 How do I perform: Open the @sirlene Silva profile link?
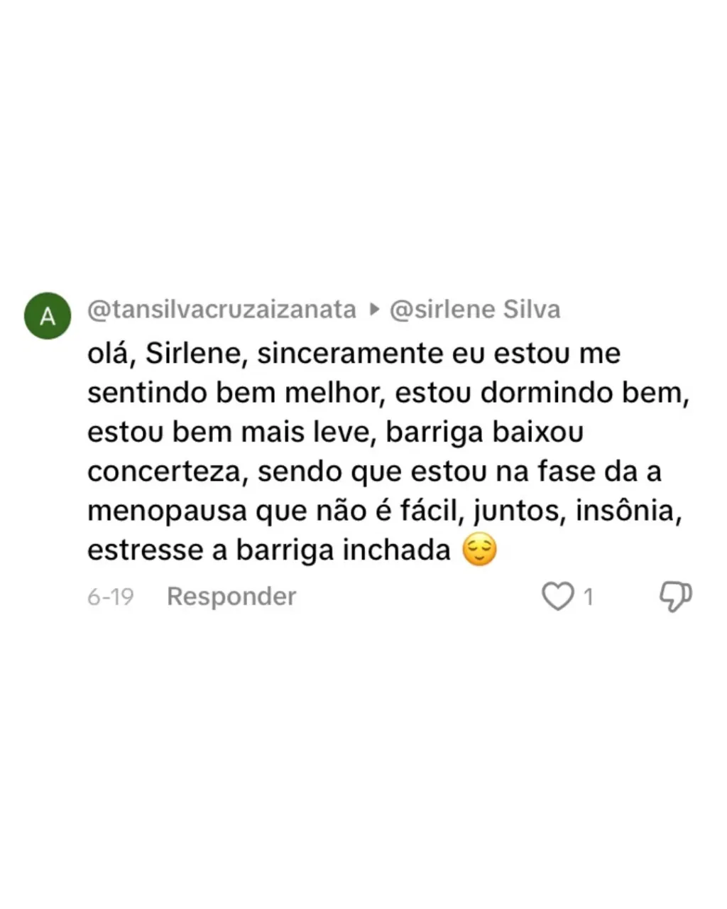pos(475,310)
